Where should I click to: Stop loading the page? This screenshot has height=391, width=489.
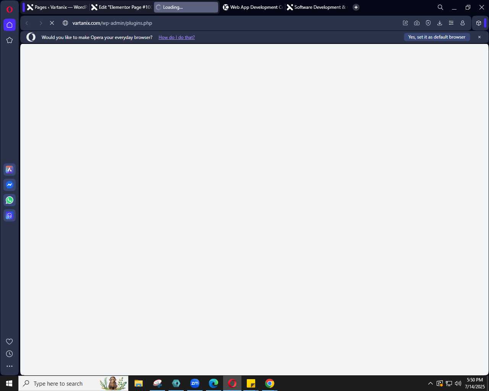tap(52, 23)
